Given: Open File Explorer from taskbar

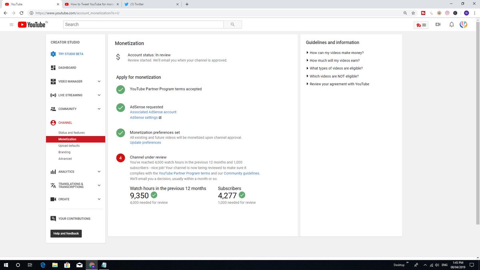Looking at the screenshot, I should (55, 265).
